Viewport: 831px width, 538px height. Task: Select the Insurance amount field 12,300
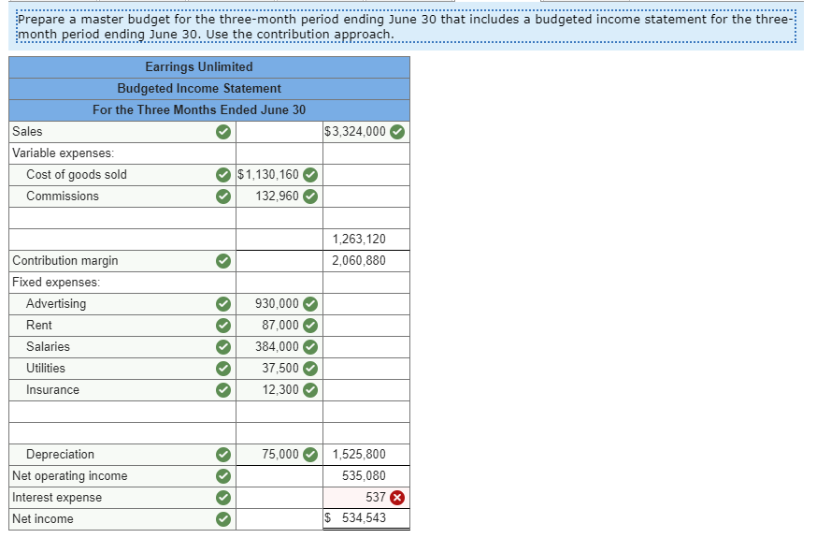click(x=279, y=390)
